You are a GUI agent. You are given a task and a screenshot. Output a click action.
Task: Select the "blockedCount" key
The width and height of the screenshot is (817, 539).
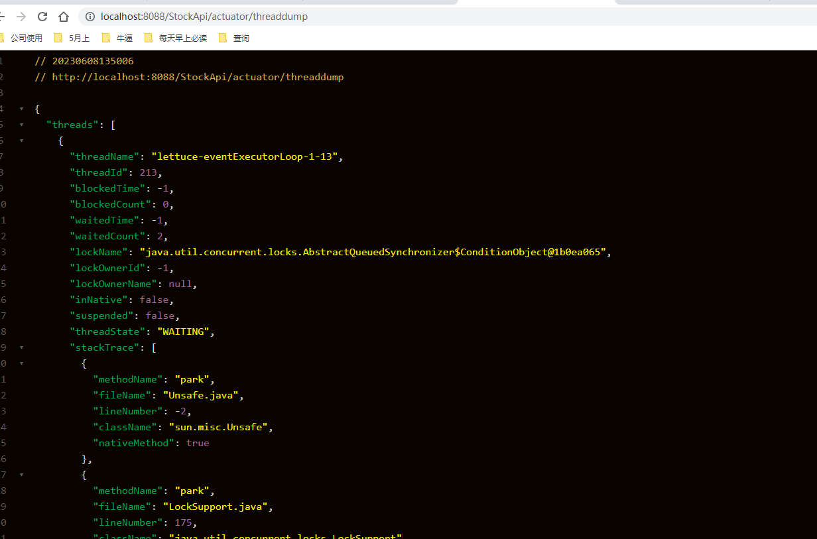pyautogui.click(x=111, y=204)
